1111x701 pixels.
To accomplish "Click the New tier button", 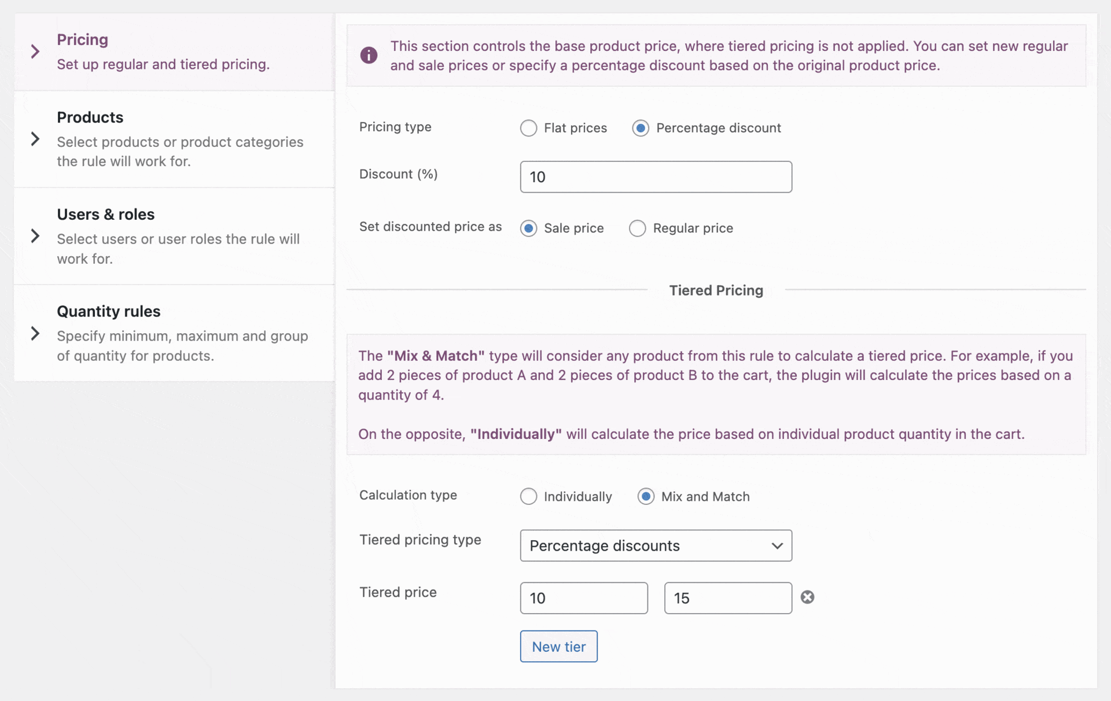I will 558,646.
